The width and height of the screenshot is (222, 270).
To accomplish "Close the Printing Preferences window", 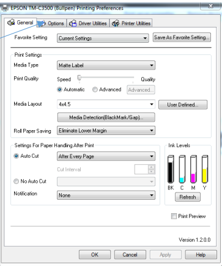I will coord(211,6).
